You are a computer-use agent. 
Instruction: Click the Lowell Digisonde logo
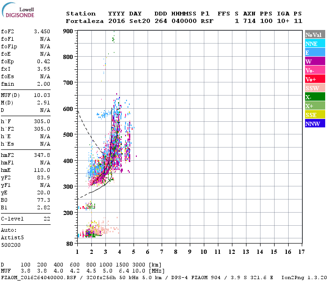(18, 10)
